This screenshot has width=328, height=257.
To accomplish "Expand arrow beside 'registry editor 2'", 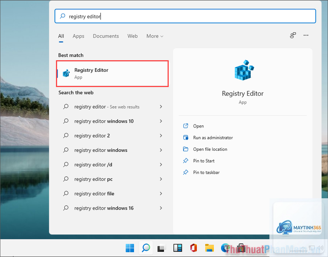I will click(x=161, y=135).
